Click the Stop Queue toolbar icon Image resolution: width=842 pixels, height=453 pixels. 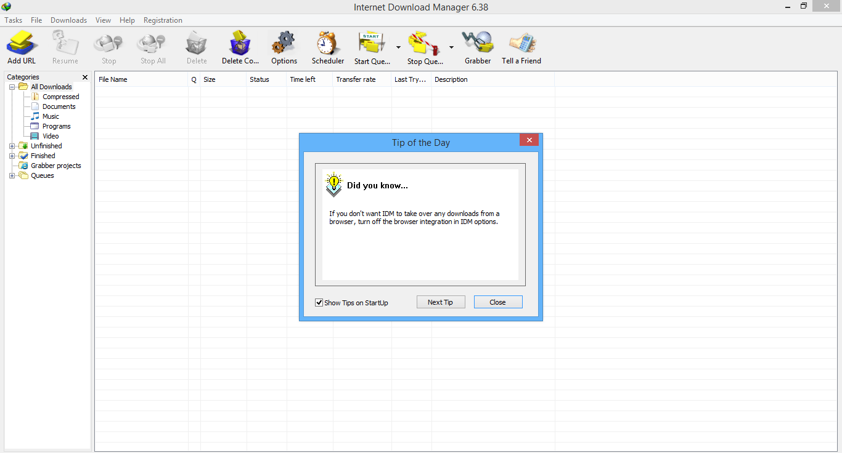pos(425,43)
